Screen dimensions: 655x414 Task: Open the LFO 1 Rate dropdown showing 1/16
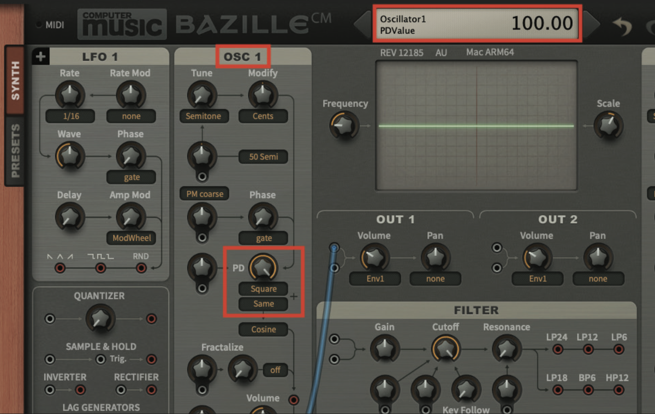click(x=69, y=116)
